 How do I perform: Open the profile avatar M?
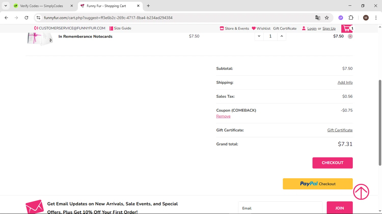tap(366, 18)
